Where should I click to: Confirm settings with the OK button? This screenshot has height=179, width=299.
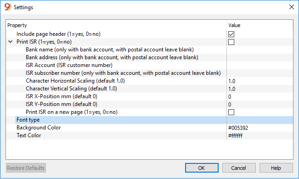202,168
